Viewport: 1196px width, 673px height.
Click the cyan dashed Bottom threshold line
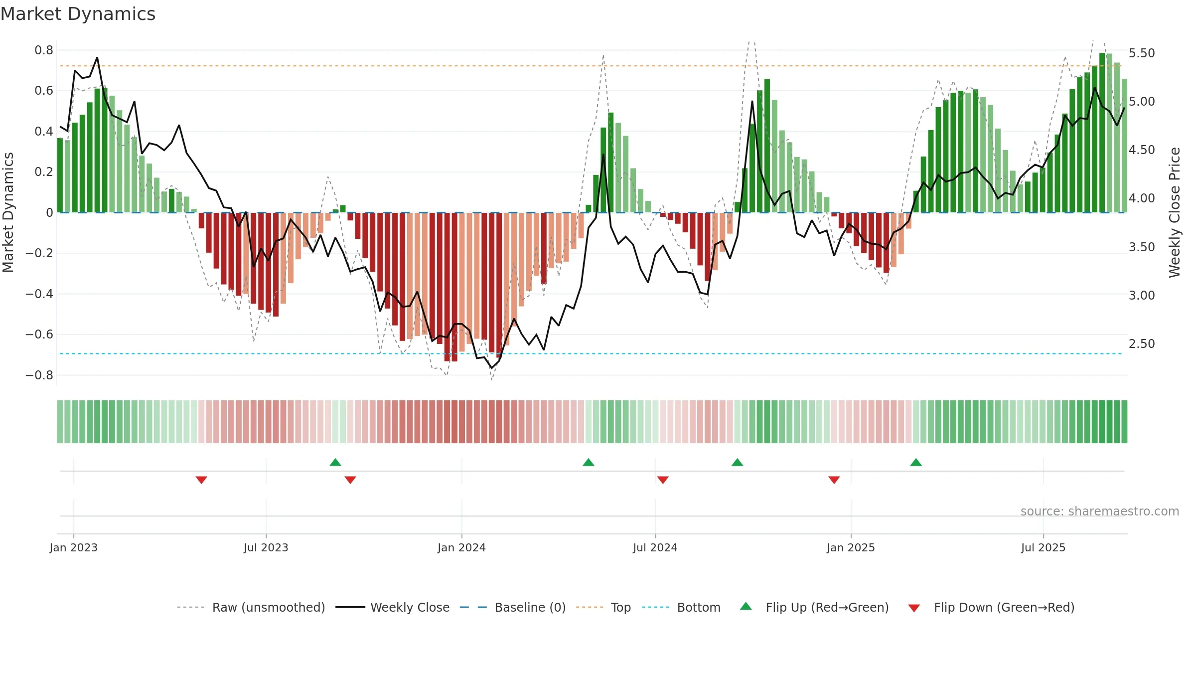click(x=591, y=353)
